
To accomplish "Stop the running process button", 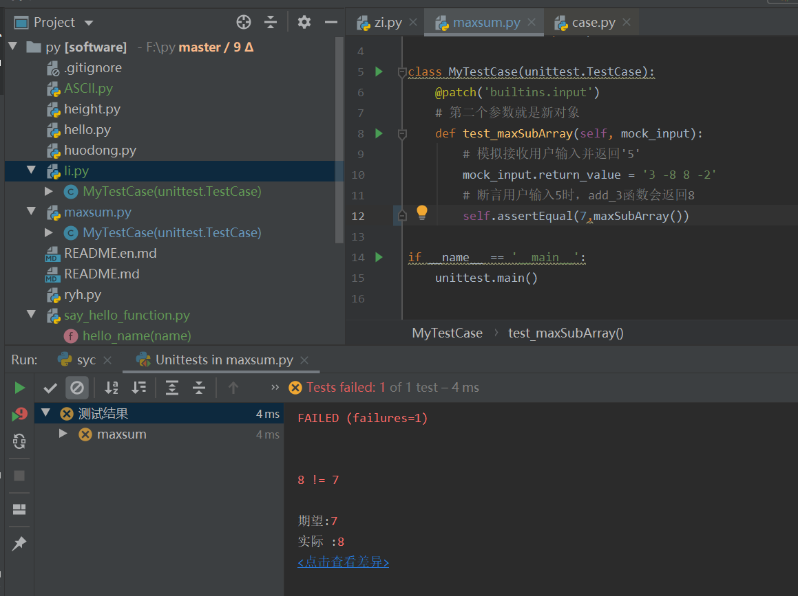I will [x=19, y=476].
